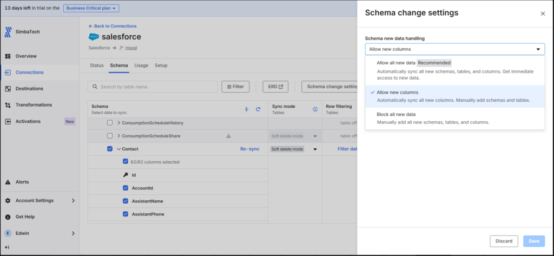The height and width of the screenshot is (256, 554).
Task: Toggle the 62/62 columns selected checkbox
Action: [126, 162]
